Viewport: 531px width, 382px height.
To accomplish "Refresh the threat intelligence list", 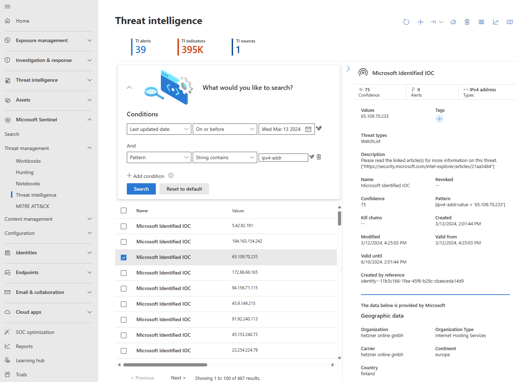I will coord(406,22).
